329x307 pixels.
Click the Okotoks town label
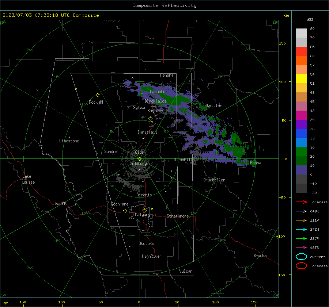point(146,243)
